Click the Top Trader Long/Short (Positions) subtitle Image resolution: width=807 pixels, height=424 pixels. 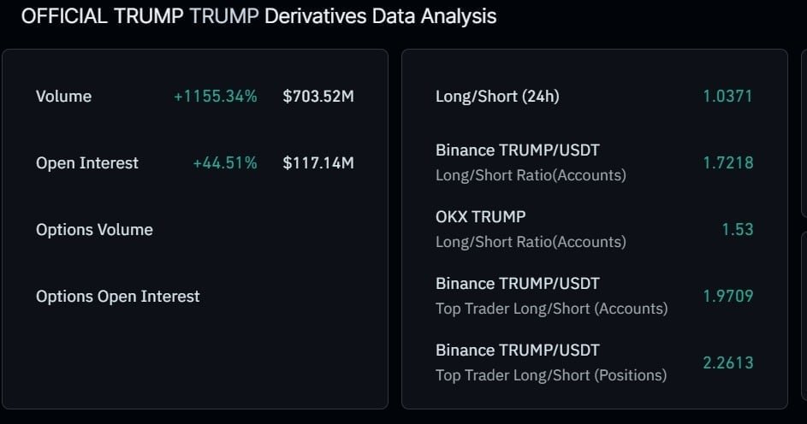tap(551, 375)
